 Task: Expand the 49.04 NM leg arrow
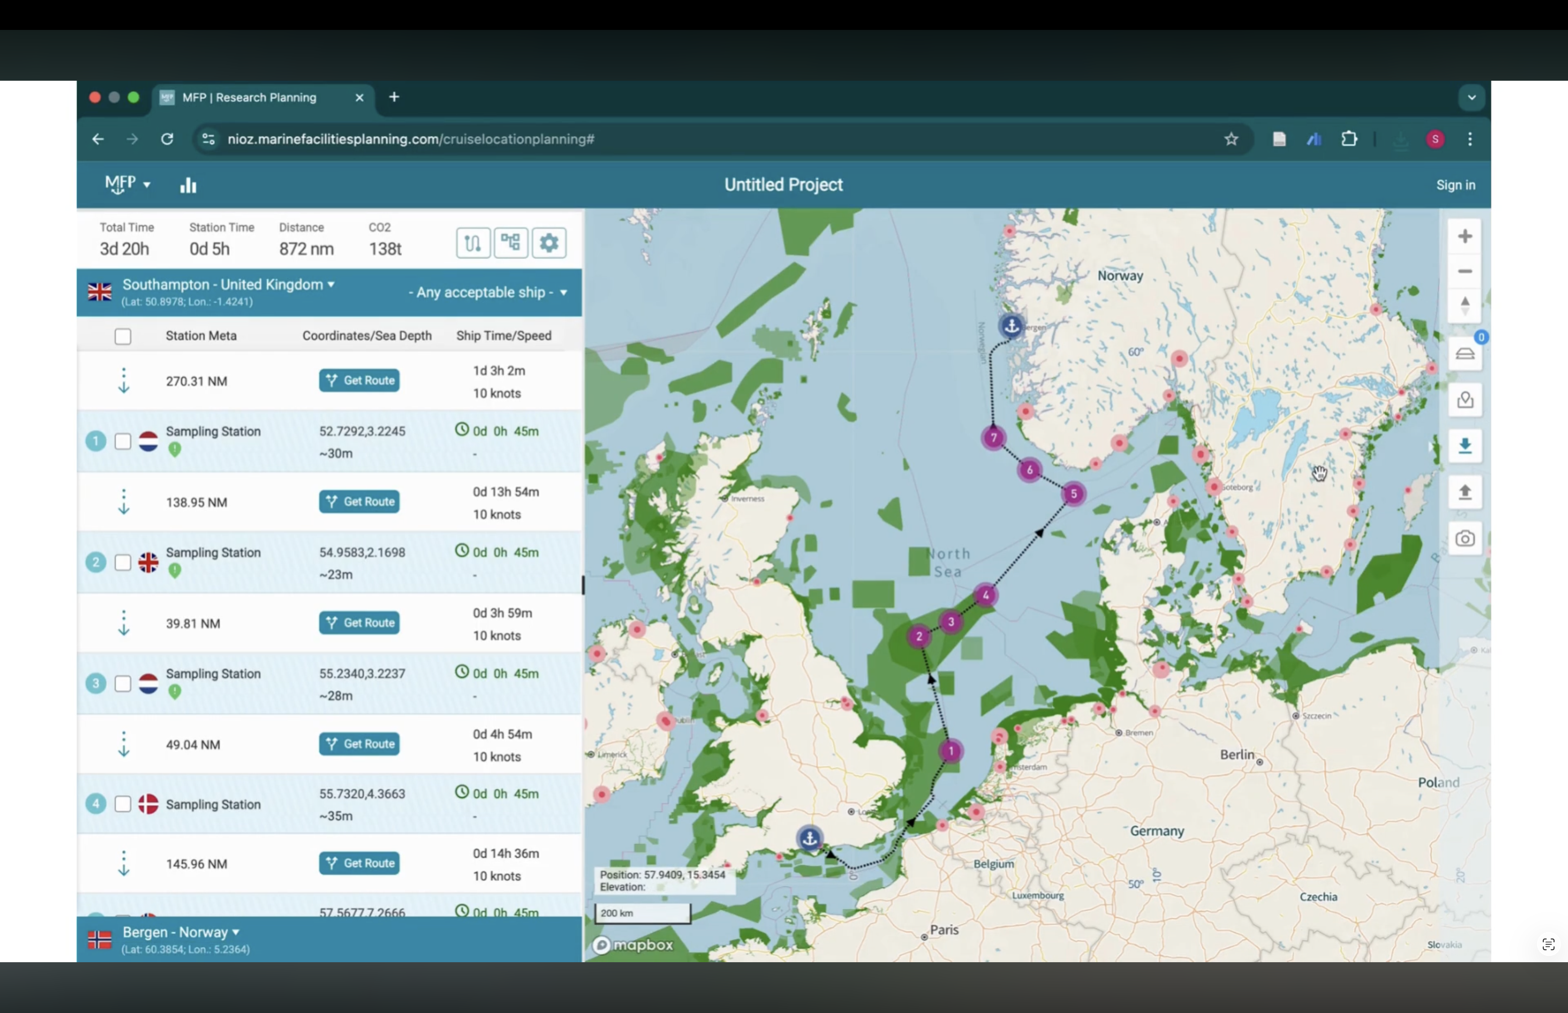tap(124, 744)
